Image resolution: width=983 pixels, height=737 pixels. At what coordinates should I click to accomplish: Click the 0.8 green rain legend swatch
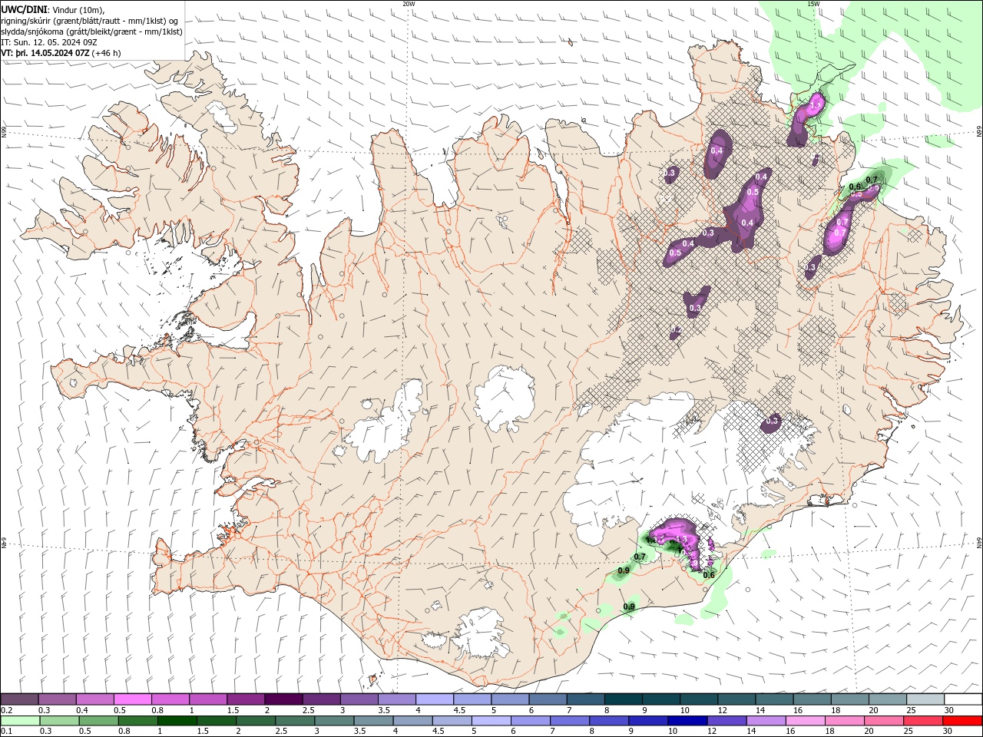click(x=137, y=721)
